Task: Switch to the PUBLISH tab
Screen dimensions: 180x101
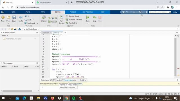Action: [x=73, y=12]
